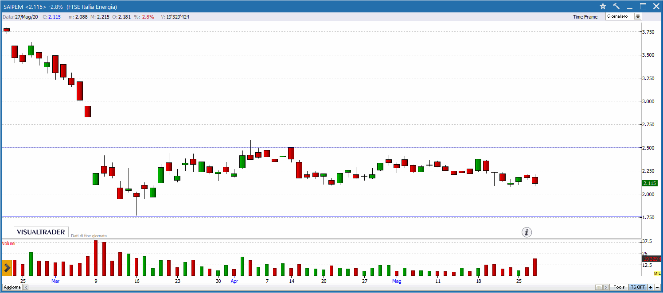Click the Aggiorna button
This screenshot has width=663, height=293.
point(12,287)
